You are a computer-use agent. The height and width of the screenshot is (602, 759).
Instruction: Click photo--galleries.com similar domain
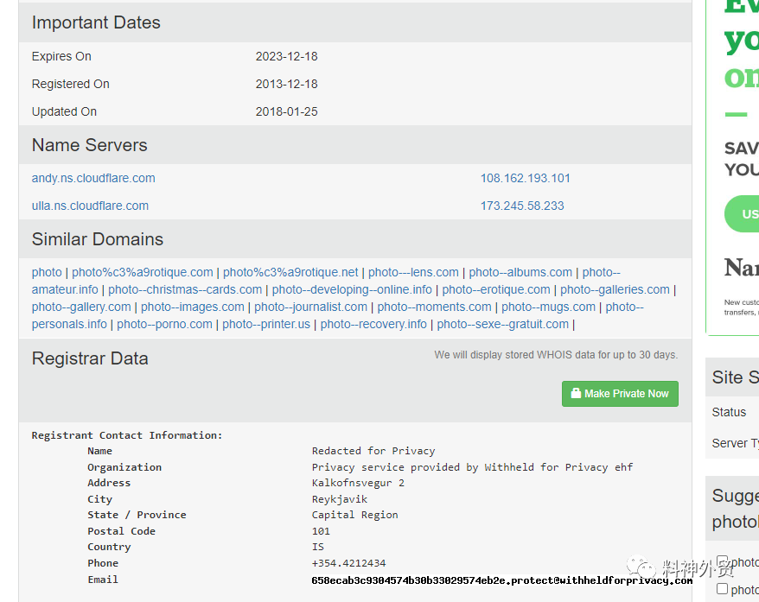click(615, 289)
